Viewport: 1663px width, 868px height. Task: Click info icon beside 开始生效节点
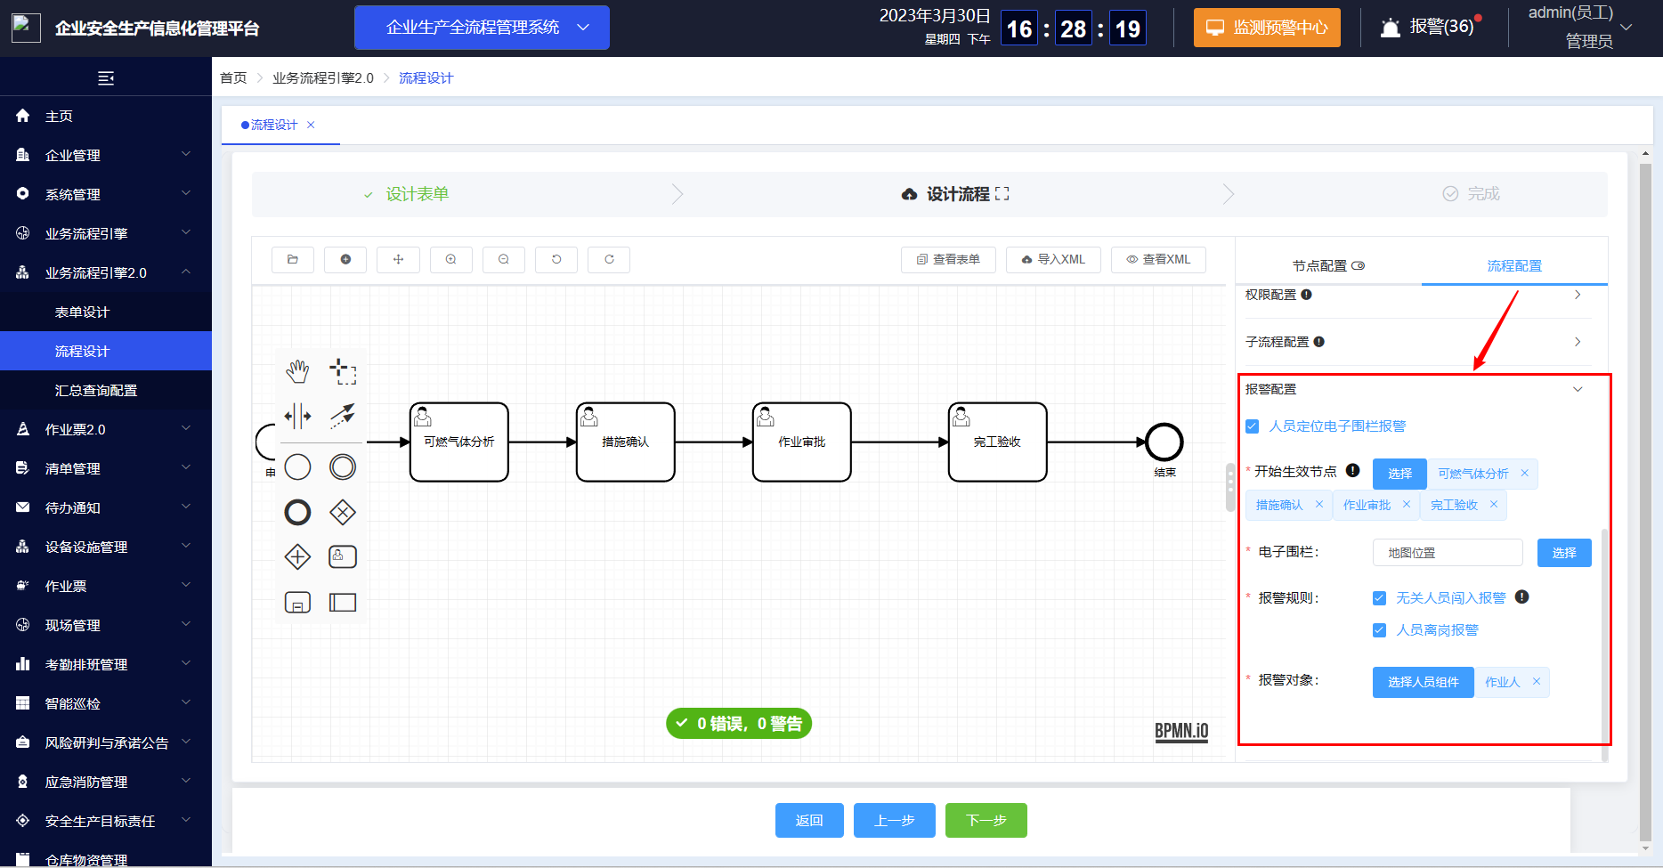click(x=1352, y=471)
